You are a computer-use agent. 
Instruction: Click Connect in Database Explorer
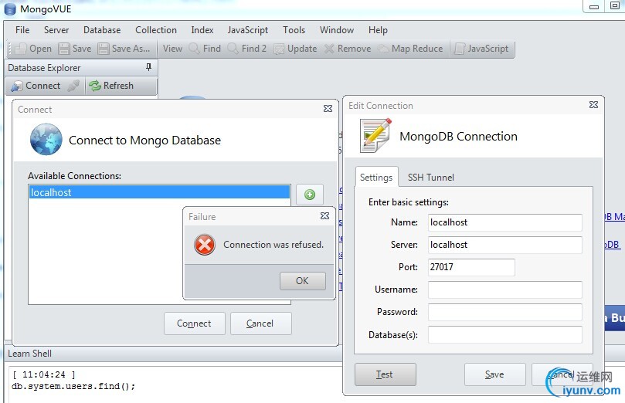coord(36,86)
